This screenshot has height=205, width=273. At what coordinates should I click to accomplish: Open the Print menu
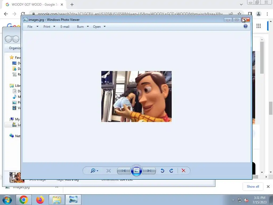coord(47,27)
